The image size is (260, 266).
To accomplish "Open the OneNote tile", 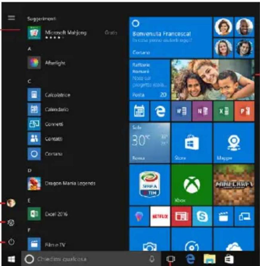I will click(202, 111).
